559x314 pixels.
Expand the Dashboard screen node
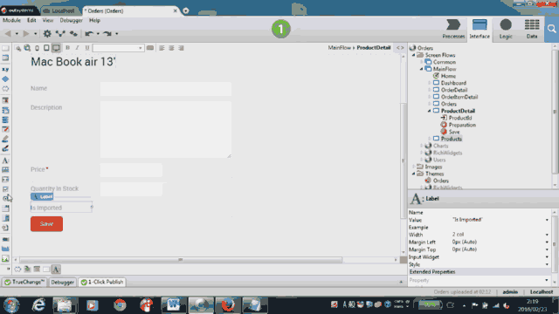pos(429,83)
